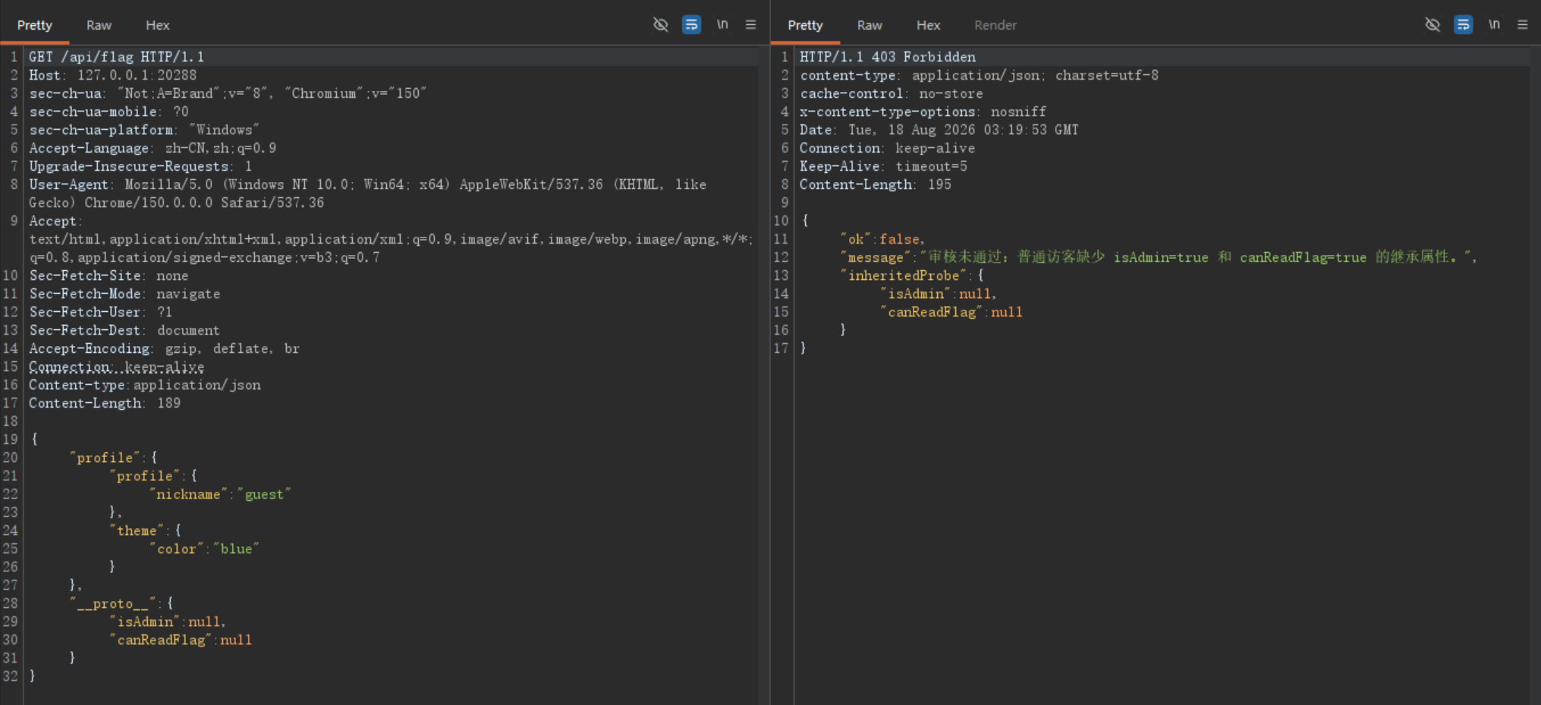
Task: Select the '__proto__' key in request body
Action: click(x=113, y=603)
